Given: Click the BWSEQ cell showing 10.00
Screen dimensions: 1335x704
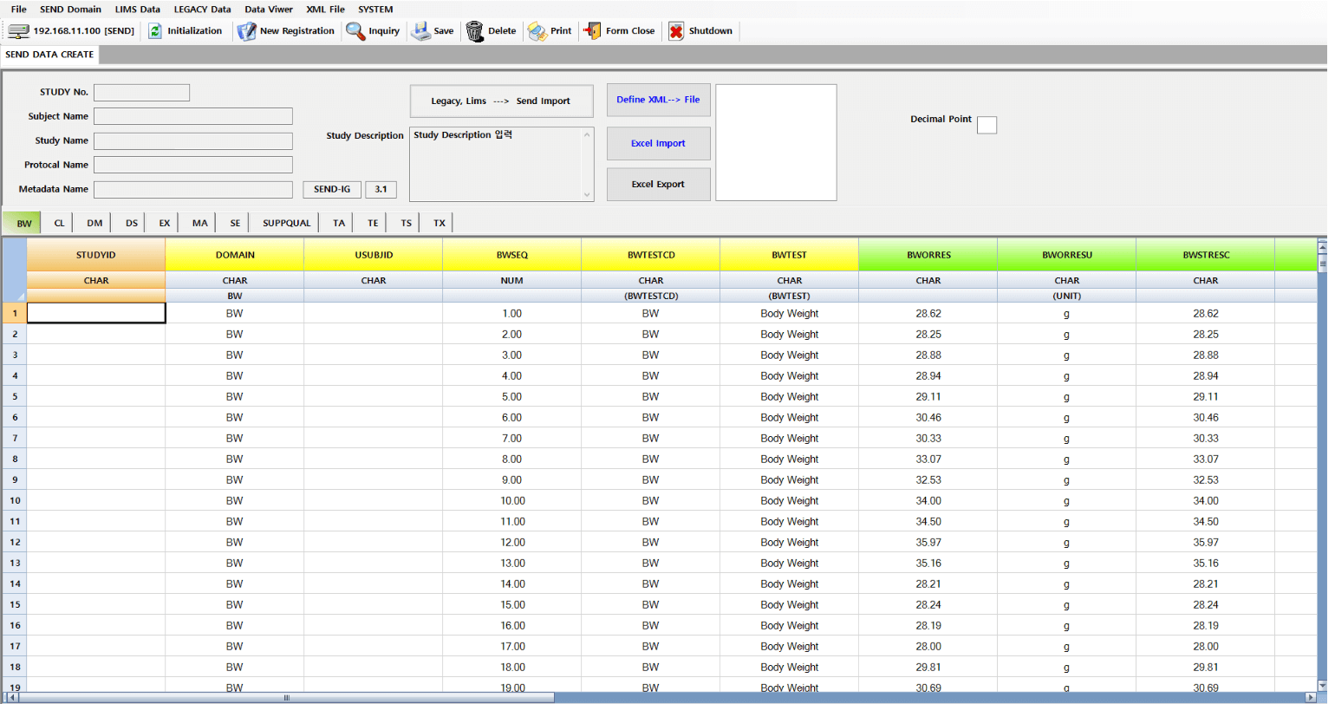Looking at the screenshot, I should click(x=512, y=500).
